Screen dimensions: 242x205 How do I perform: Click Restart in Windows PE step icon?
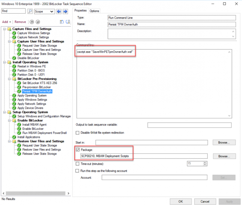[14, 66]
